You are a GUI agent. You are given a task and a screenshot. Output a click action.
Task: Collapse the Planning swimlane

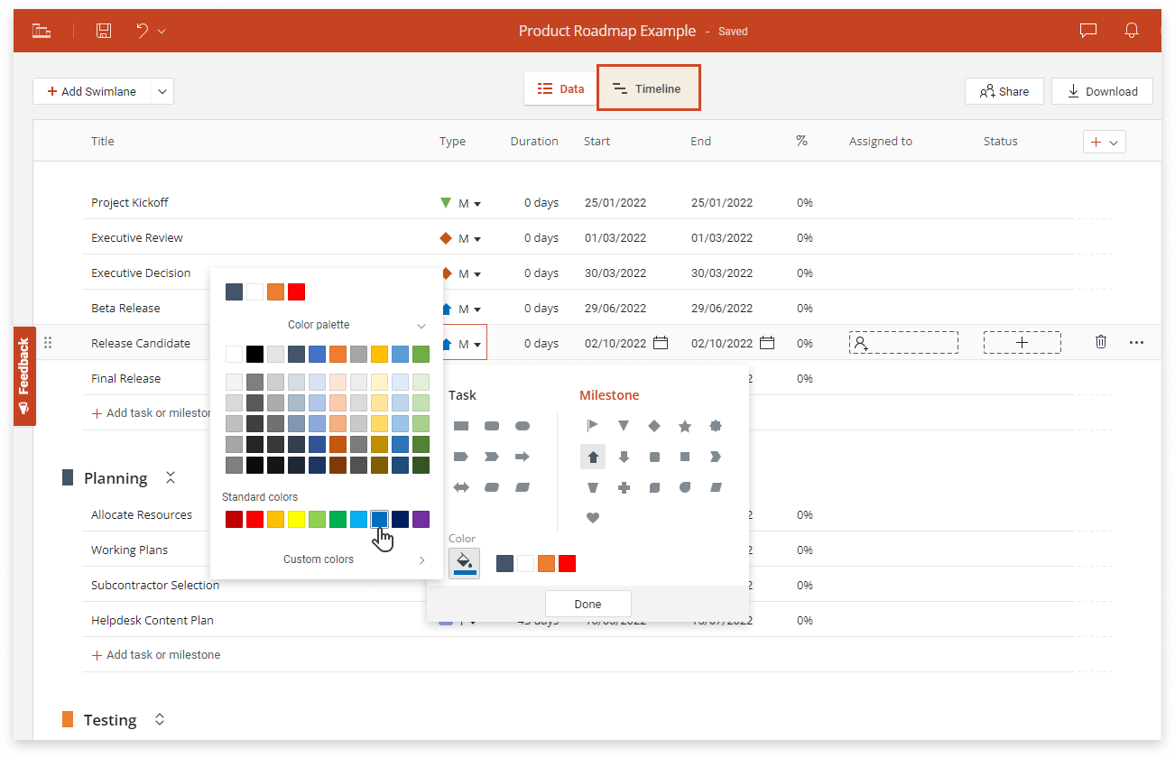[171, 477]
